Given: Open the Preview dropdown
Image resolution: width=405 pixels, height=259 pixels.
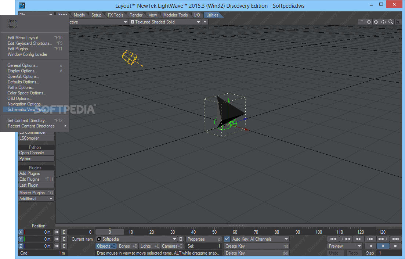Looking at the screenshot, I should pos(344,246).
